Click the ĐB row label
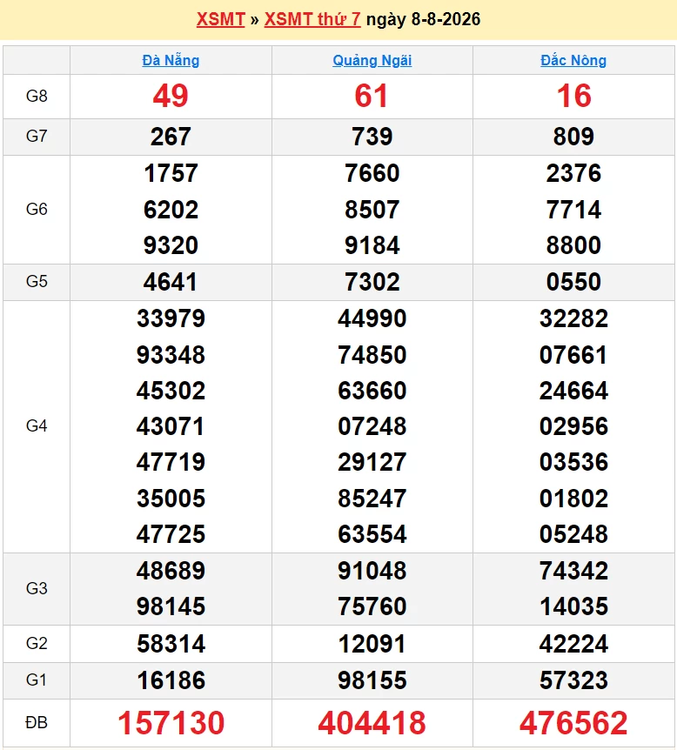Viewport: 677px width, 750px height. click(x=37, y=722)
